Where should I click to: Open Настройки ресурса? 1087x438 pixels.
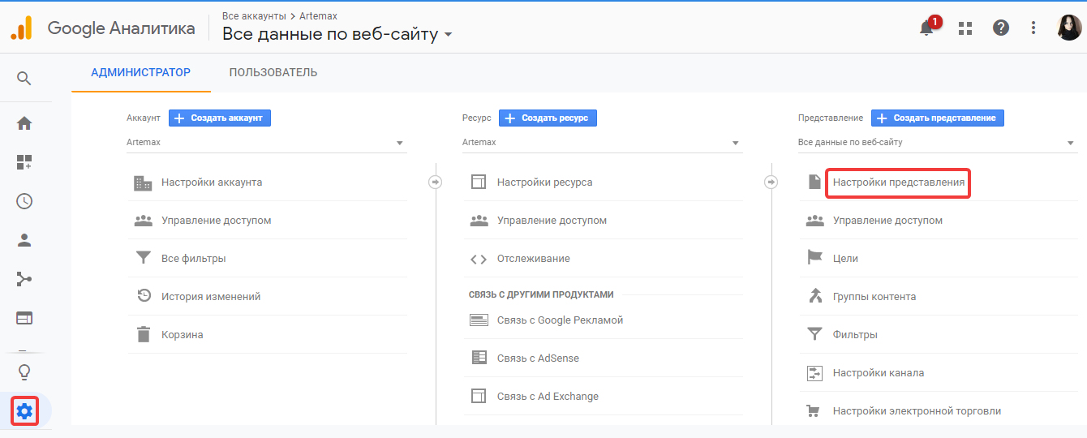(x=545, y=182)
